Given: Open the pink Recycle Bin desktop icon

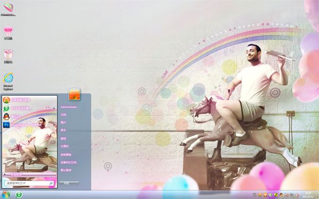Looking at the screenshot, I should coord(8,56).
